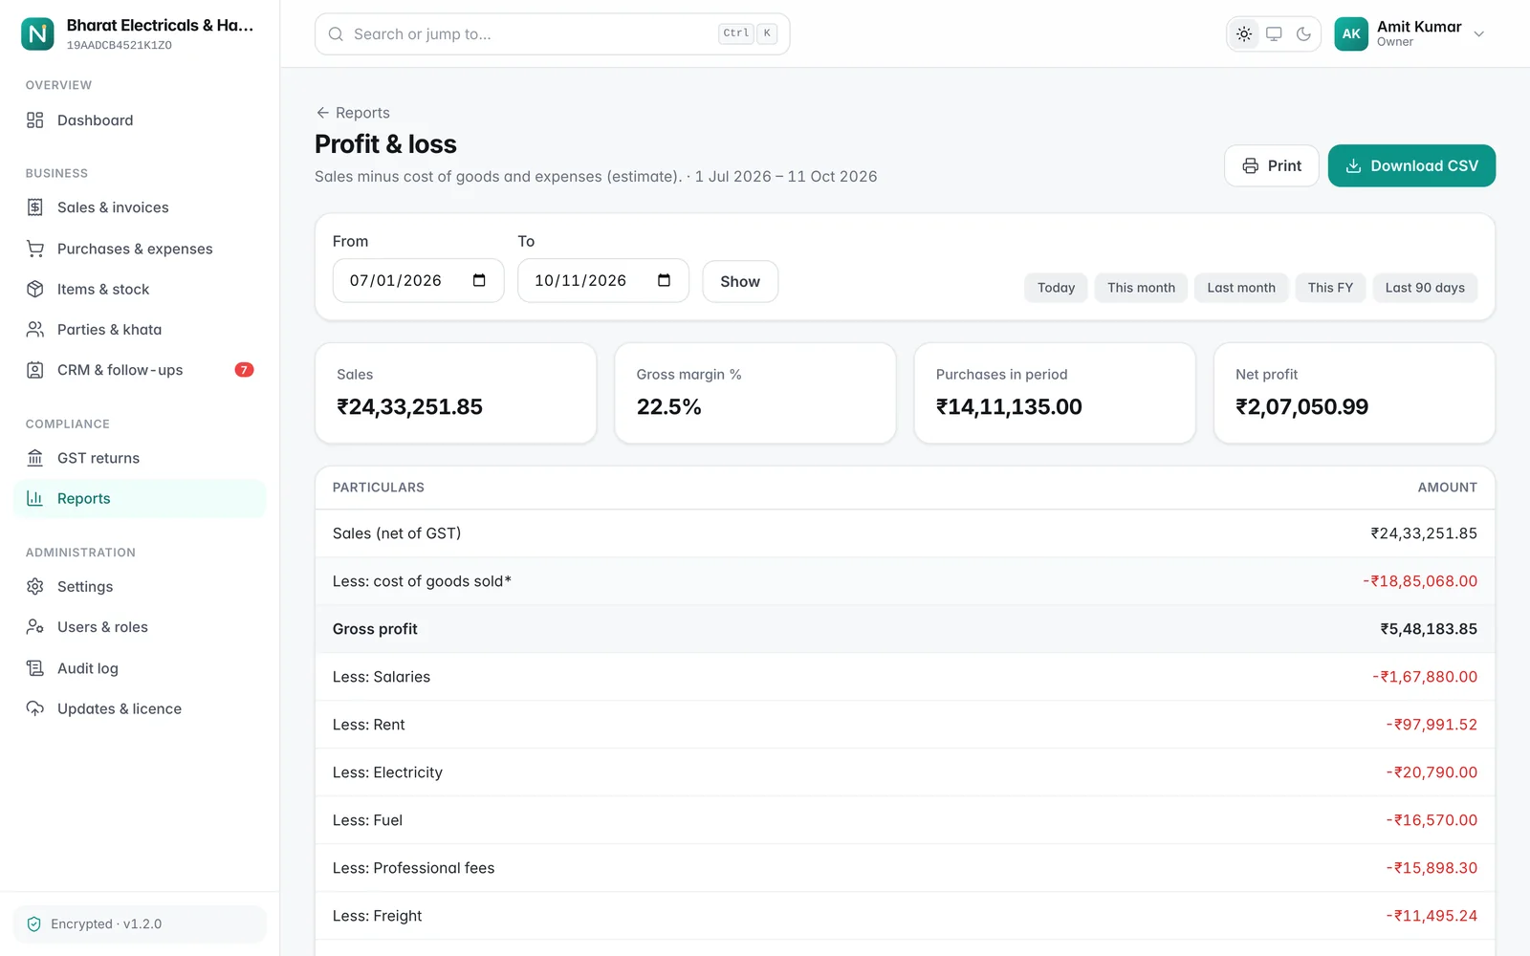Print the Profit & loss report
This screenshot has width=1530, height=956.
pos(1272,165)
